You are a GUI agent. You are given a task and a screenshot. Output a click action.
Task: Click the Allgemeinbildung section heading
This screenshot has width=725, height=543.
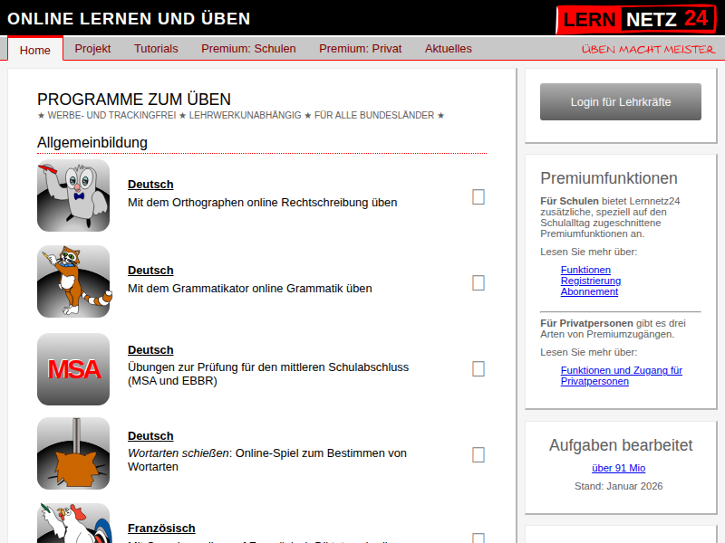pos(92,143)
